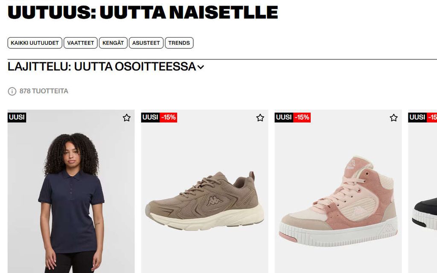Choose the Kengät category filter

[x=113, y=43]
